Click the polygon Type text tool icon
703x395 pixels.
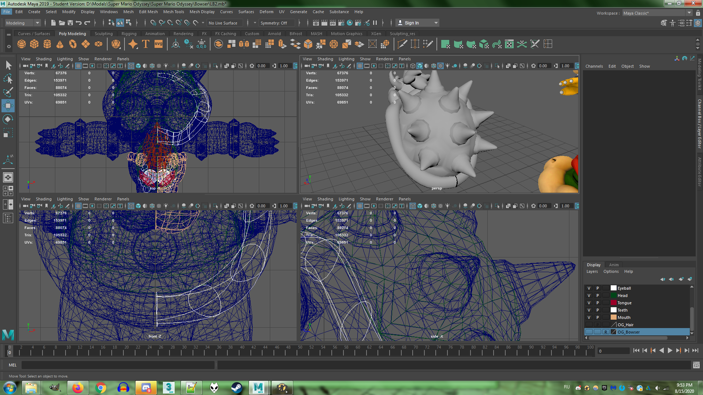click(145, 44)
